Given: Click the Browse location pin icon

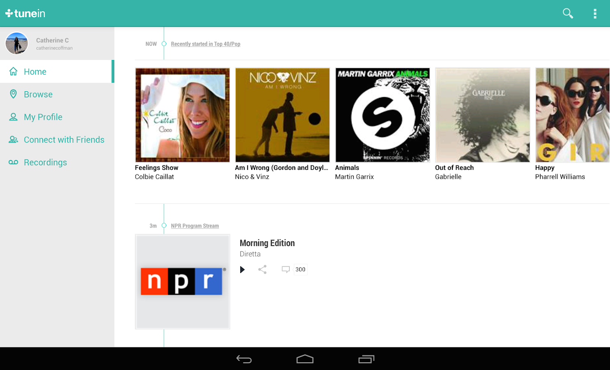Looking at the screenshot, I should click(x=14, y=94).
